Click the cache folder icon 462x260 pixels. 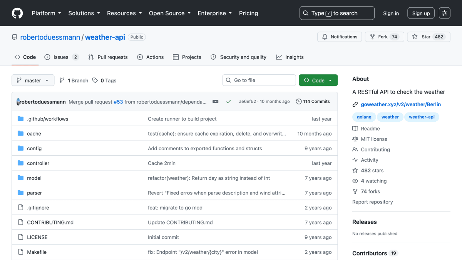click(21, 134)
